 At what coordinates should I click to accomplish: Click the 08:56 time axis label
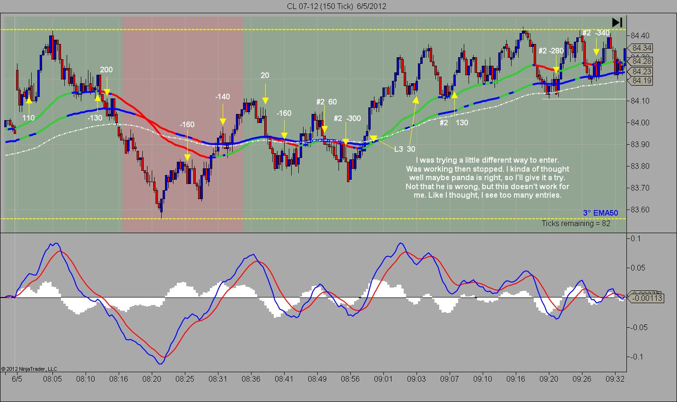pos(350,379)
